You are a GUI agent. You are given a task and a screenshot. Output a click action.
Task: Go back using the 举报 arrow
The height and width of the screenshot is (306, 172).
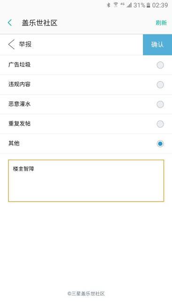pyautogui.click(x=11, y=44)
